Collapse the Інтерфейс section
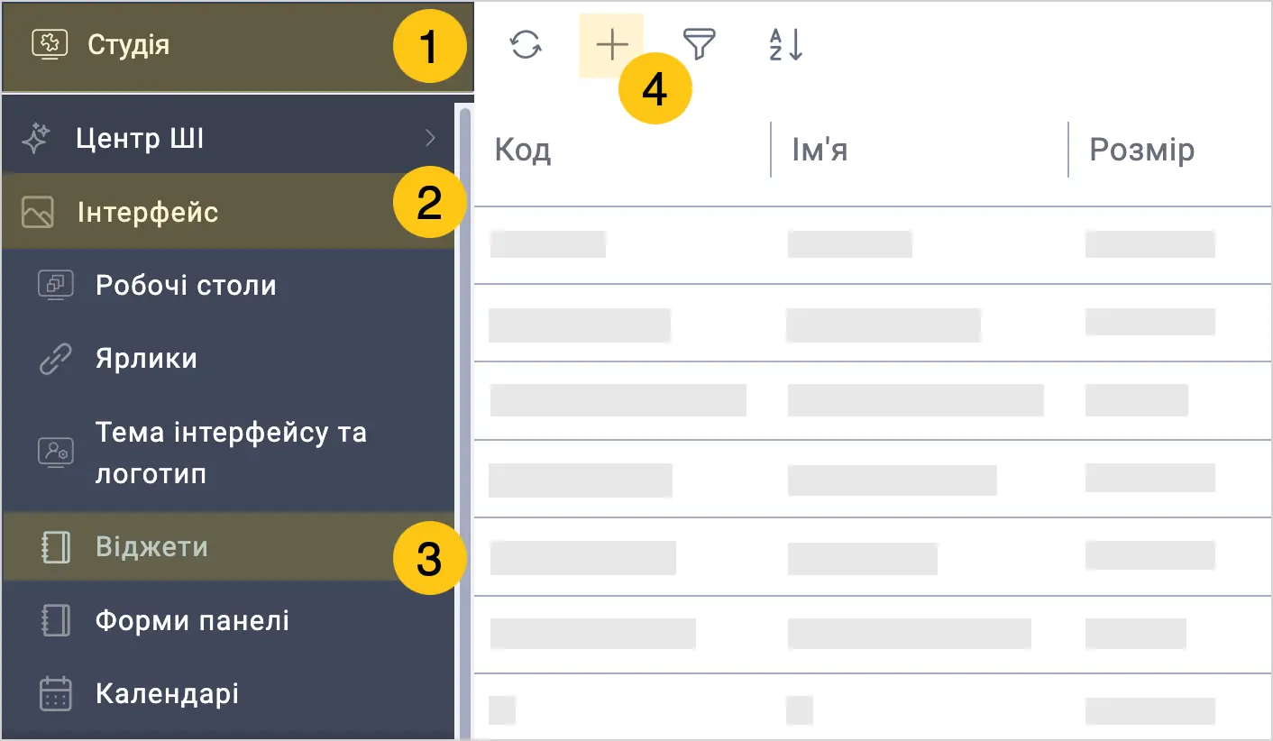 pos(228,212)
